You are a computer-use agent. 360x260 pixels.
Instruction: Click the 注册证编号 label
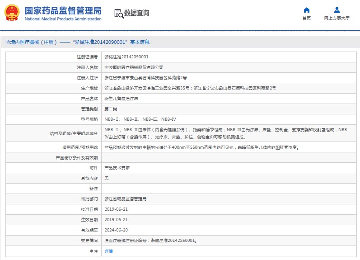tap(87, 57)
